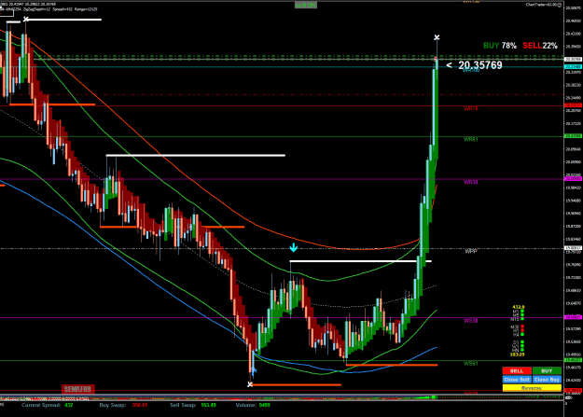
Task: Click the cyan down arrow signal marker
Action: click(293, 247)
